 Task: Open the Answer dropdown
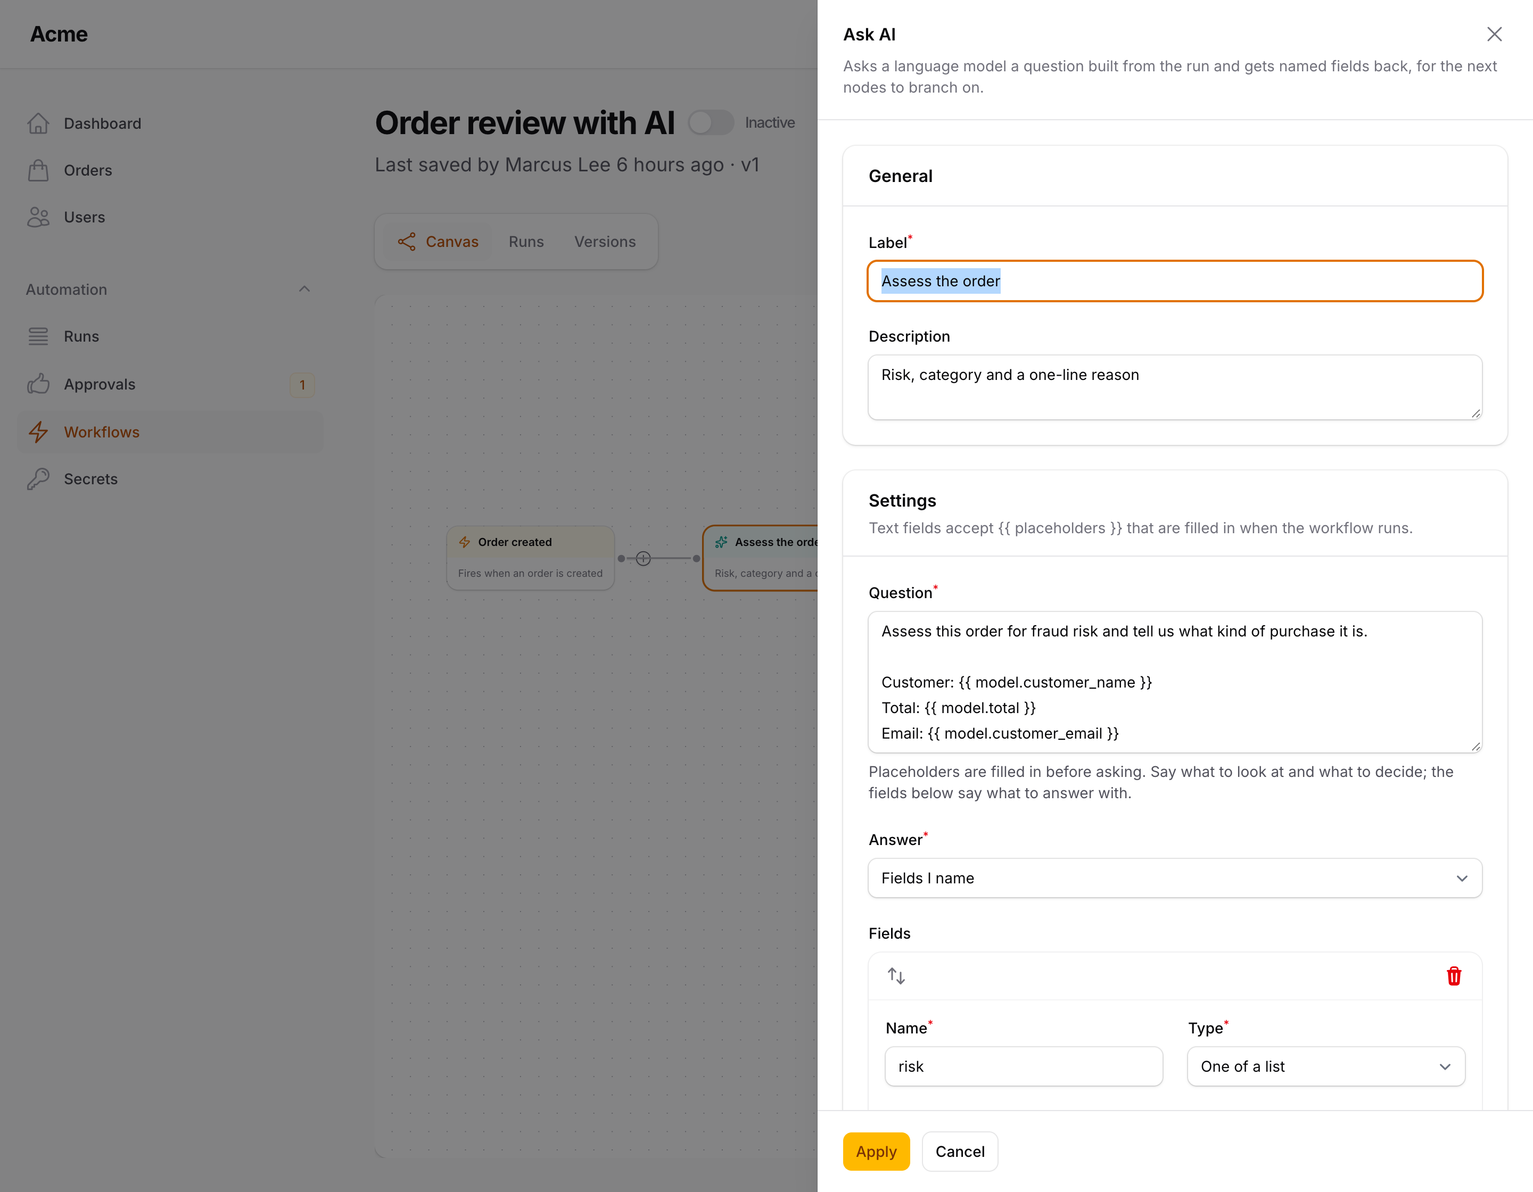[1174, 879]
